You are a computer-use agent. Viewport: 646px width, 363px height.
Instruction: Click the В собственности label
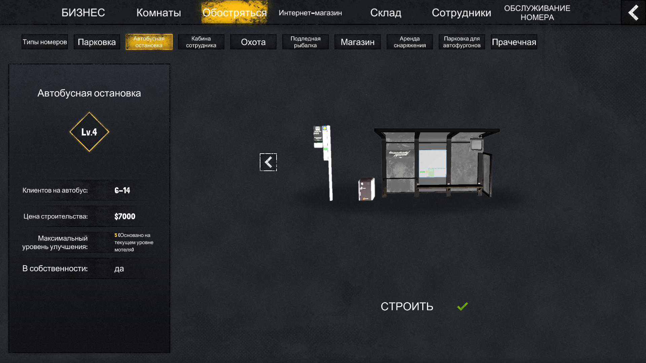pos(55,269)
